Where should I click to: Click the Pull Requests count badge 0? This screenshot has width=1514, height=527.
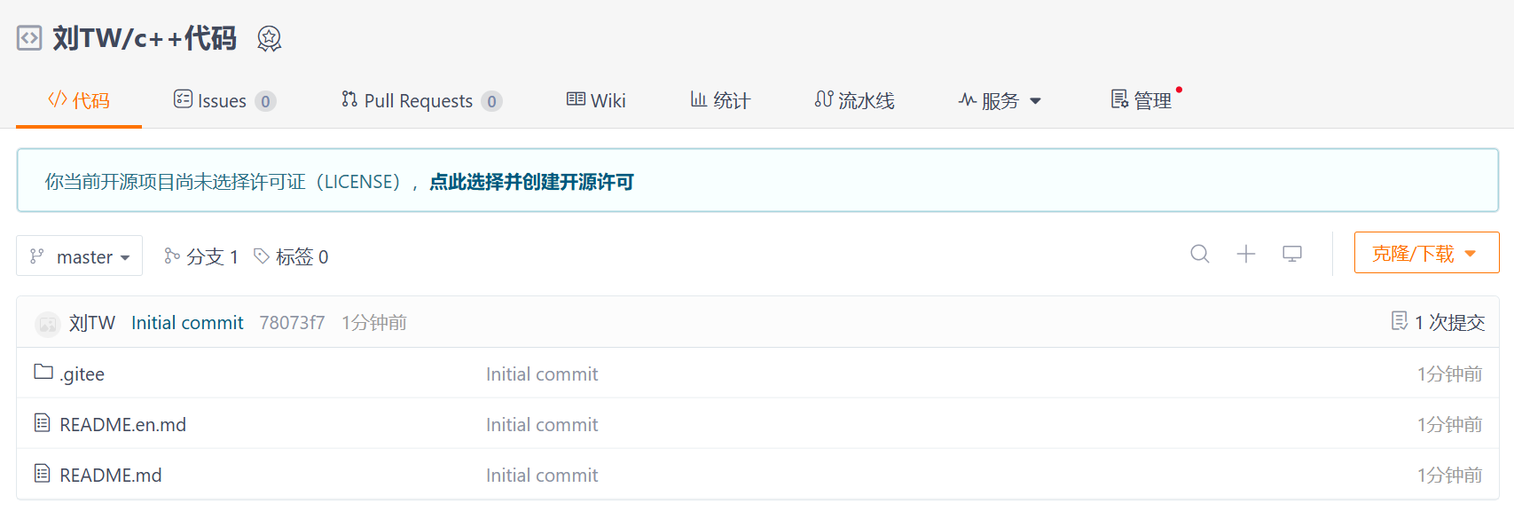491,101
